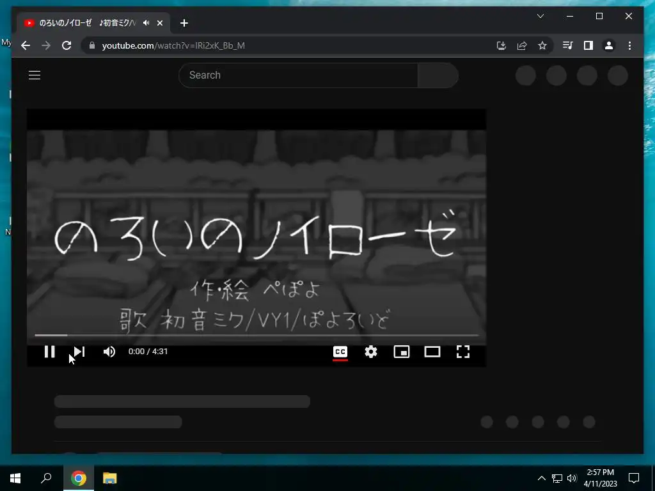The height and width of the screenshot is (491, 655).
Task: Bookmark this tab with star
Action: point(542,45)
